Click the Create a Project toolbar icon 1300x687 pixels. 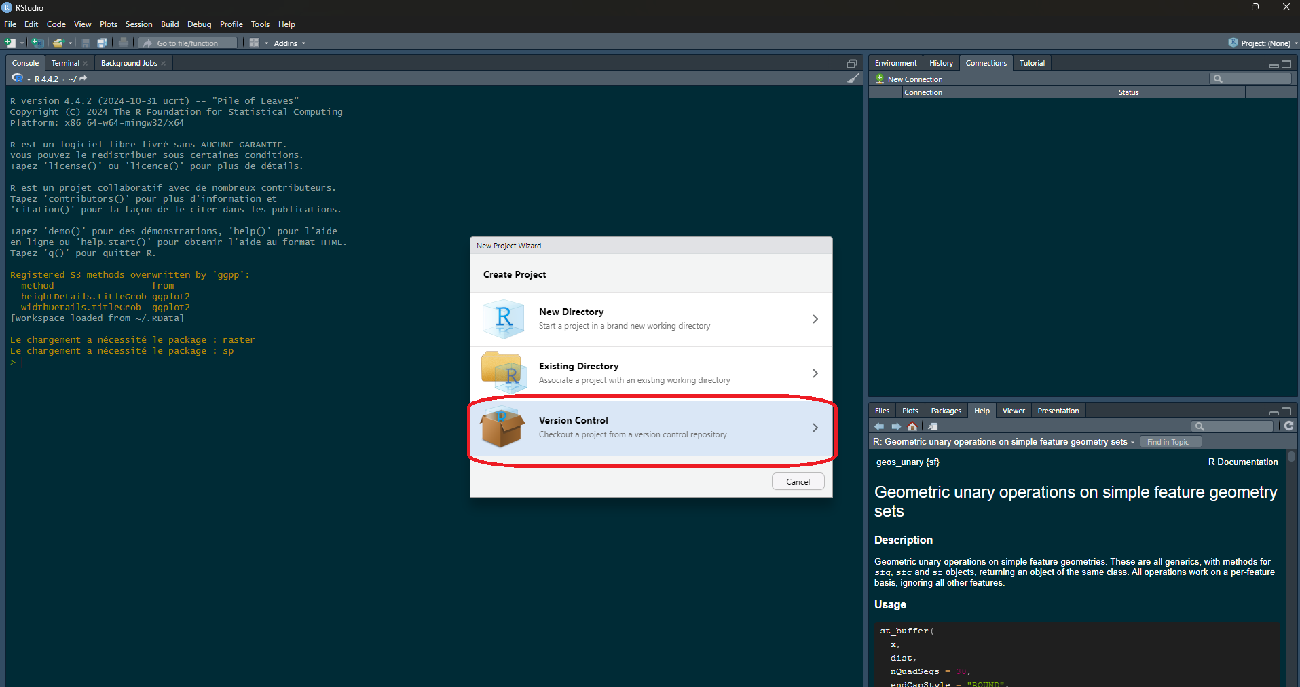37,43
